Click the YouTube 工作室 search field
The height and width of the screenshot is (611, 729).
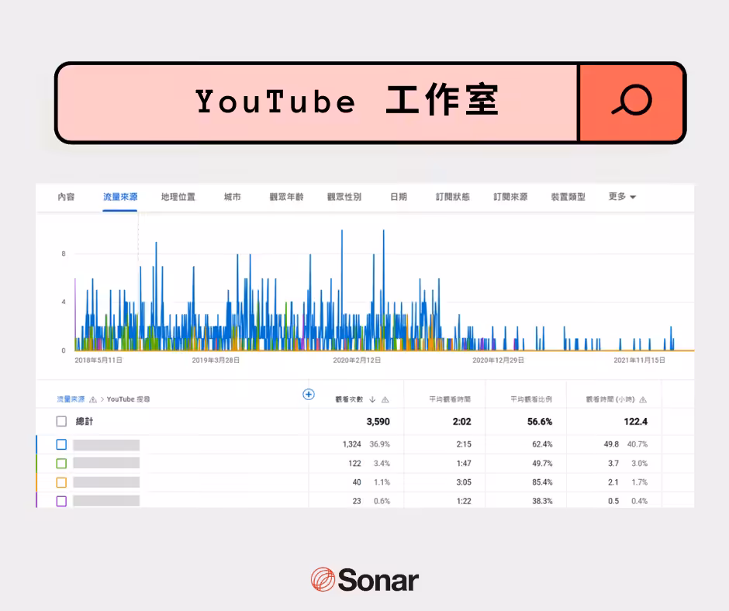(316, 102)
